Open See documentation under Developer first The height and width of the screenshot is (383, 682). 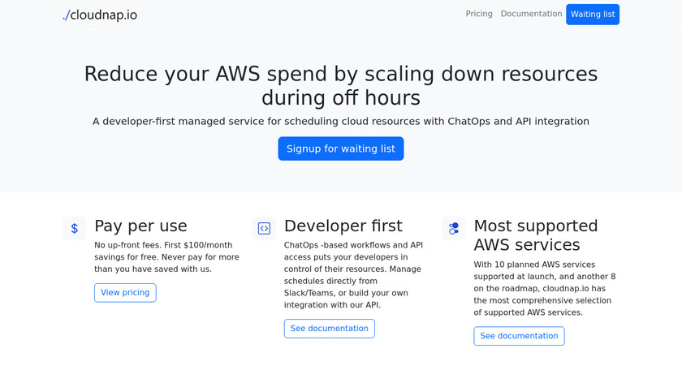[329, 329]
